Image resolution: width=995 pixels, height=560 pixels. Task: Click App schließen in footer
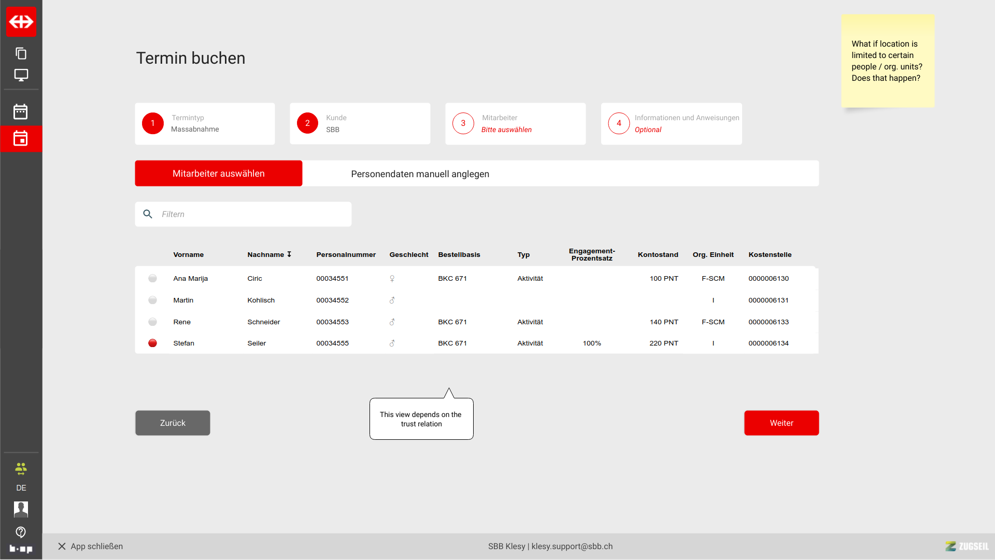pyautogui.click(x=91, y=547)
